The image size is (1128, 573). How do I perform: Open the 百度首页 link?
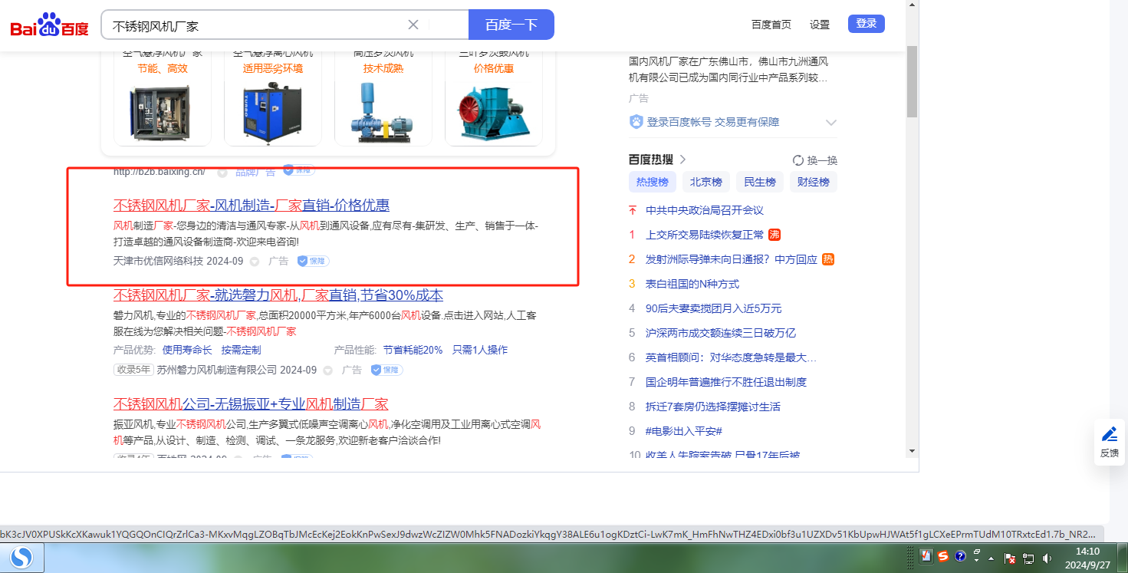pyautogui.click(x=771, y=25)
